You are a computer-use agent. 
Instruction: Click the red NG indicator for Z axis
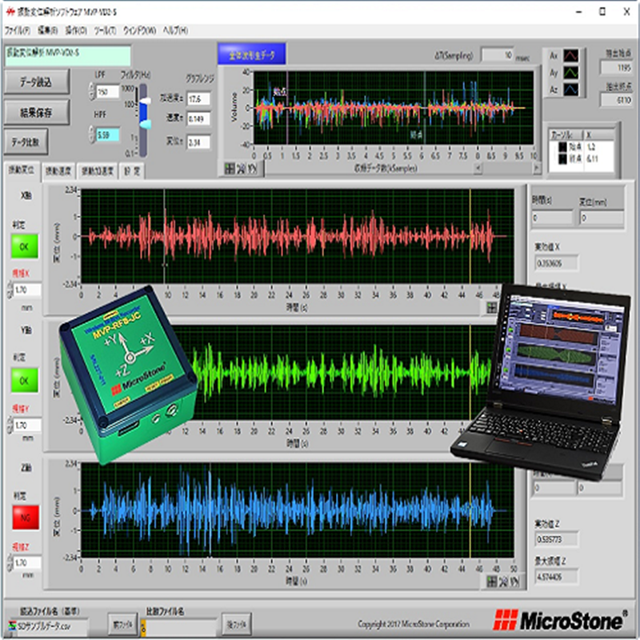(x=26, y=517)
